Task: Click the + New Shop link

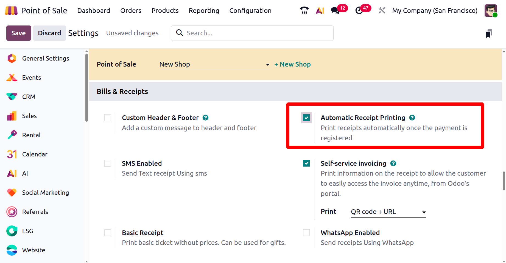Action: click(x=292, y=64)
